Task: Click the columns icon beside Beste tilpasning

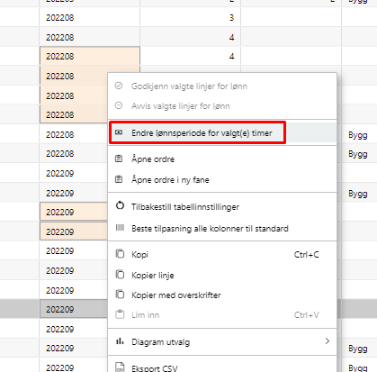Action: coord(120,228)
